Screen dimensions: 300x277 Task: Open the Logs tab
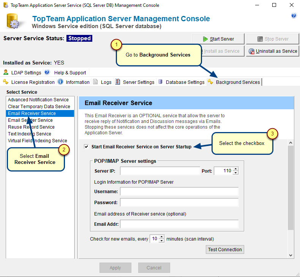[103, 82]
